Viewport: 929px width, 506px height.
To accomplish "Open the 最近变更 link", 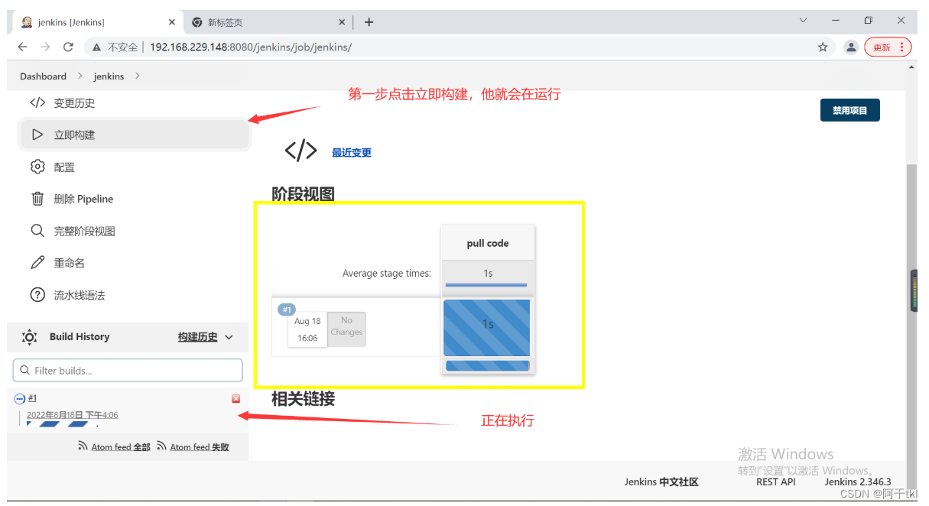I will pos(352,153).
